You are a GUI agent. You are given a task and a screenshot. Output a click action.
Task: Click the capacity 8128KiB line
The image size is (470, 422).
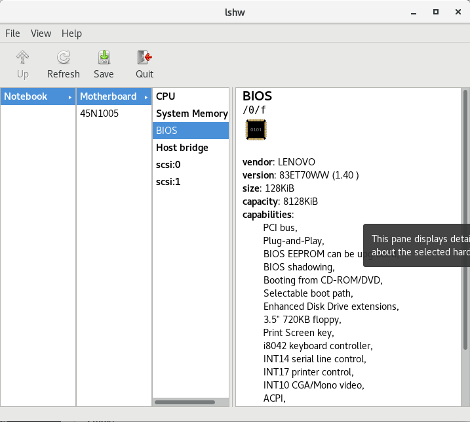tap(280, 201)
